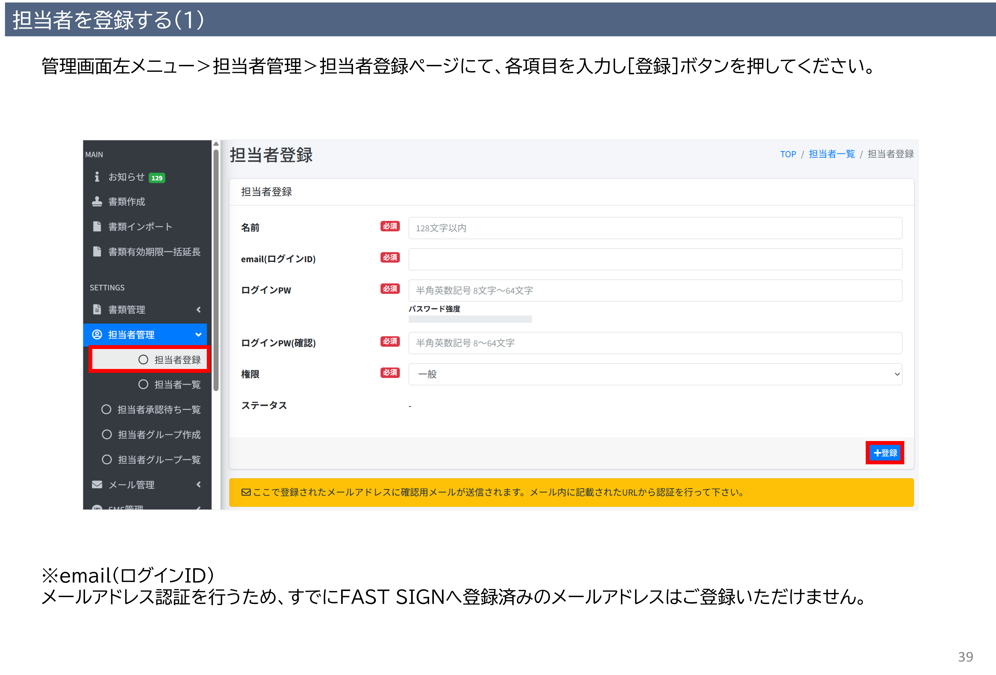Click the green 129 notification badge
This screenshot has width=996, height=675.
(x=157, y=178)
